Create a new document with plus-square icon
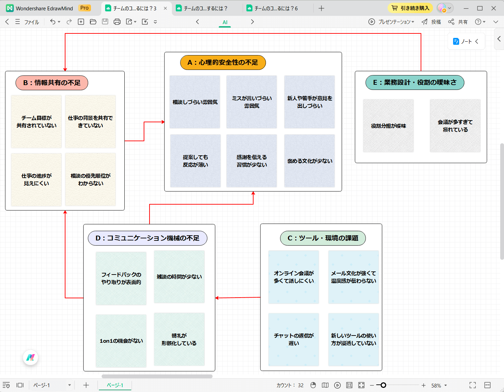Image resolution: width=504 pixels, height=392 pixels. pyautogui.click(x=81, y=22)
